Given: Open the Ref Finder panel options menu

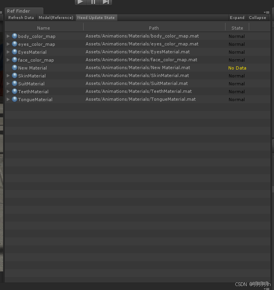Looking at the screenshot, I should pyautogui.click(x=267, y=12).
